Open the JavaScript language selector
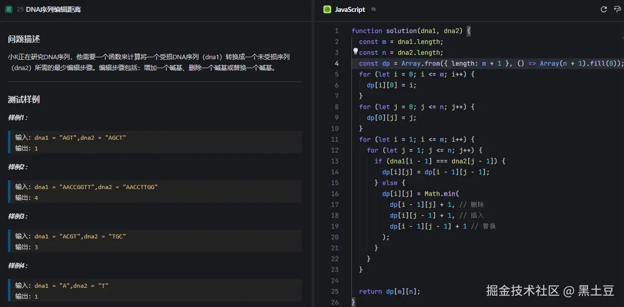624x307 pixels. pyautogui.click(x=350, y=9)
